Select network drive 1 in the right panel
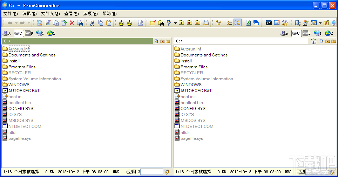Viewport: 338px width, 177px height. coord(318,33)
